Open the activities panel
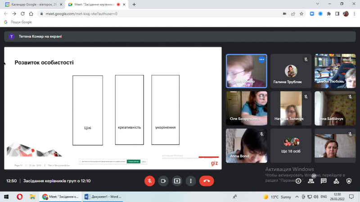Viewport: 360px width, 202px height. 336,181
